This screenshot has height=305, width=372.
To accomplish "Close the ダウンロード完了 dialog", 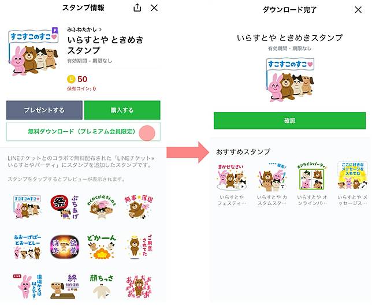I will tap(358, 10).
